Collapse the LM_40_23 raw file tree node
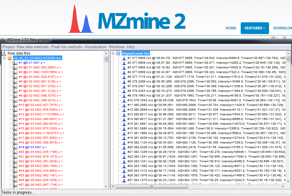This screenshot has width=292, height=196. point(5,58)
